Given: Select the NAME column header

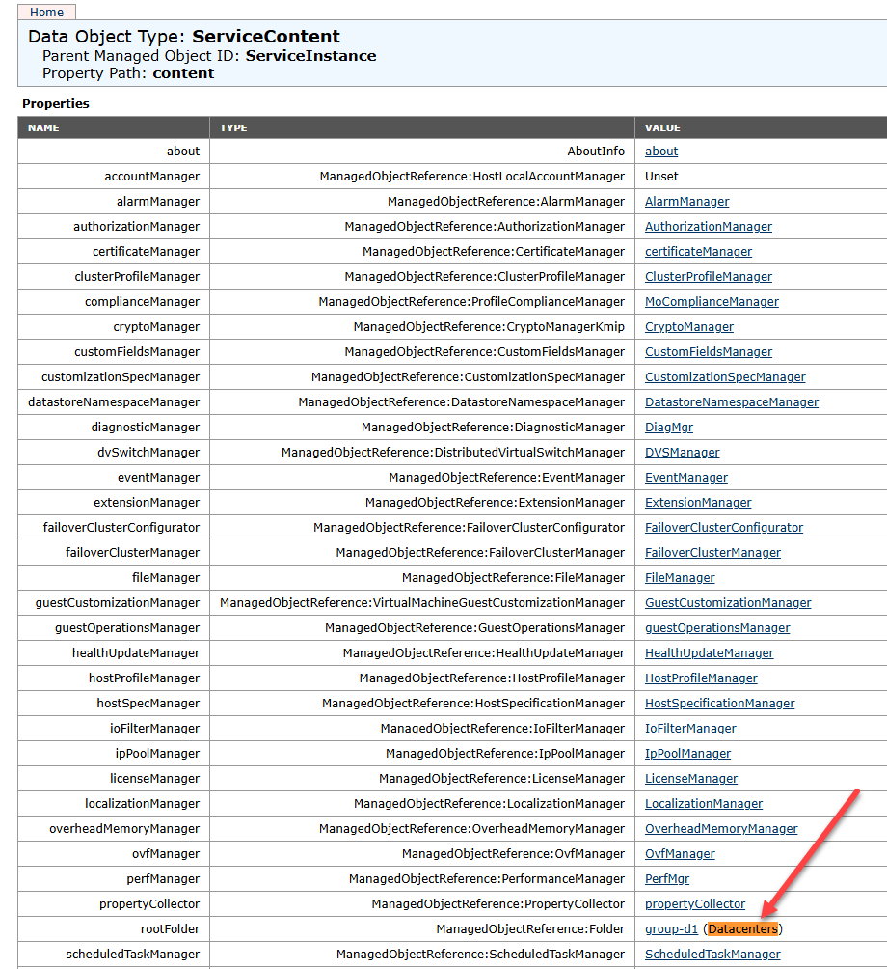Looking at the screenshot, I should 114,127.
